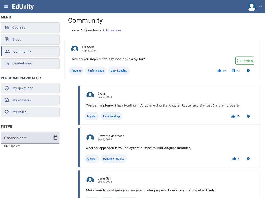Report Sidra's answer
The height and width of the screenshot is (198, 265).
[248, 116]
